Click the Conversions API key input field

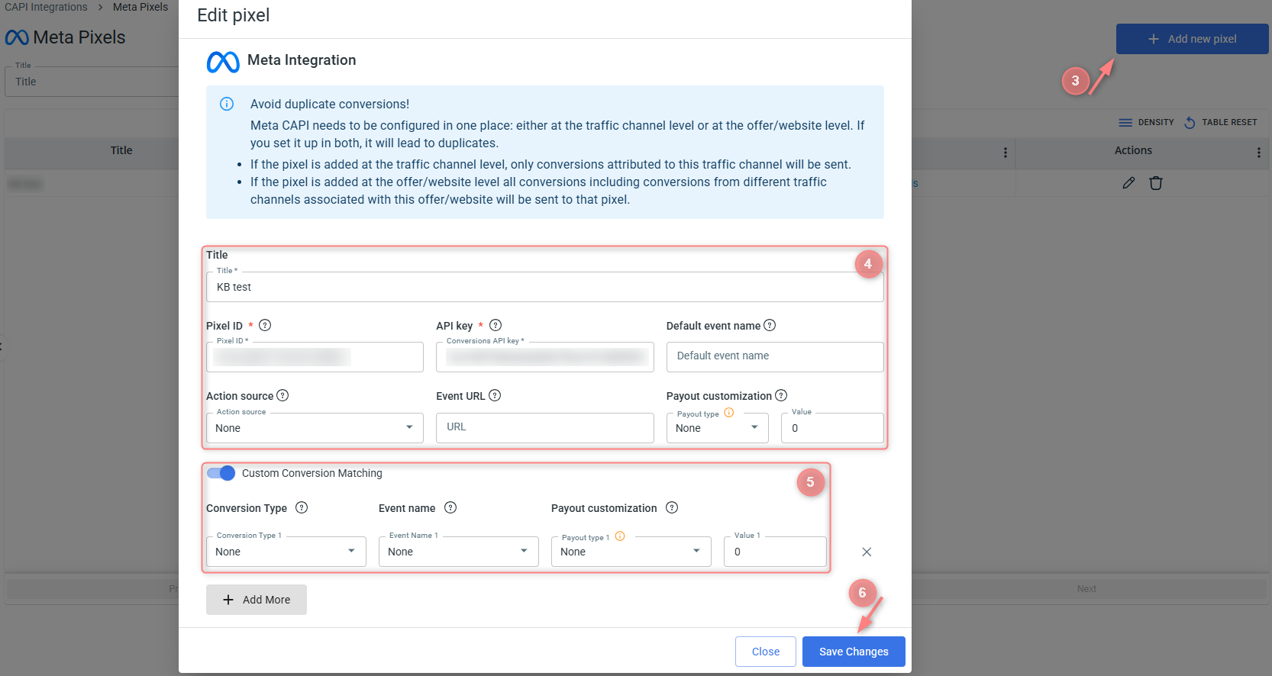545,357
